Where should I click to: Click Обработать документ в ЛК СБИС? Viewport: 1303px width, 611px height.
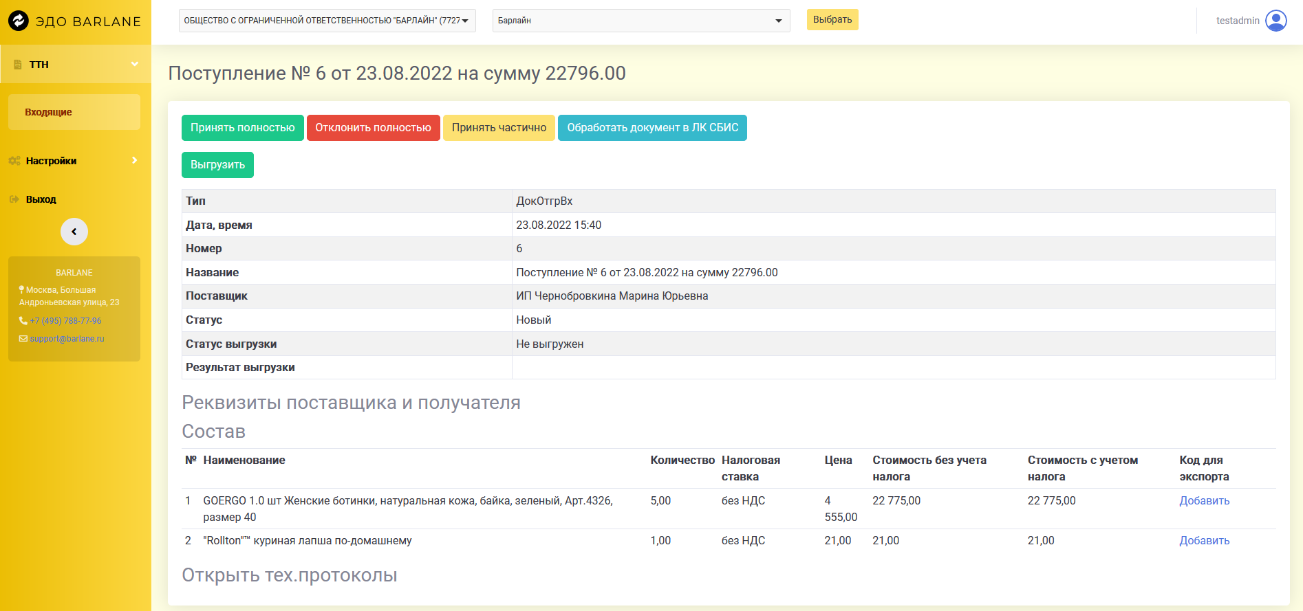pyautogui.click(x=652, y=128)
